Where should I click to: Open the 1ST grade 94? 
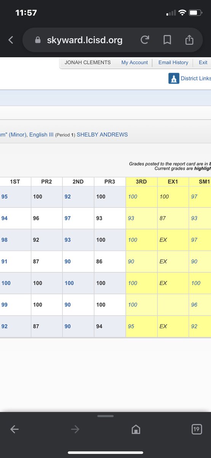(x=5, y=218)
